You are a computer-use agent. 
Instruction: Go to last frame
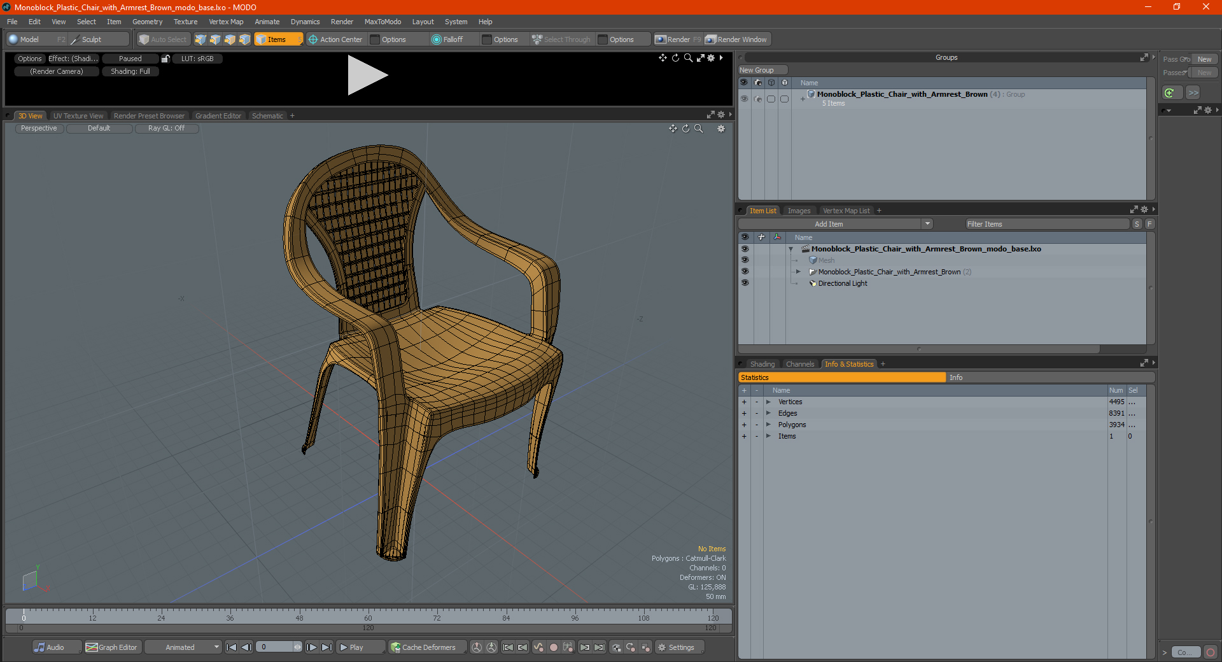pos(327,647)
